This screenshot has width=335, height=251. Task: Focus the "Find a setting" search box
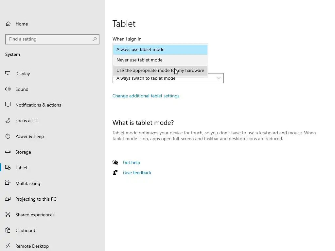tap(49, 39)
